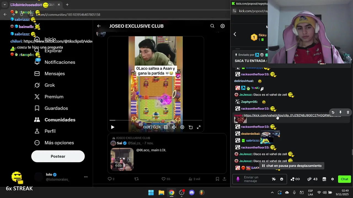Open Windows Start menu
Viewport: 353px width, 198px height.
[x=151, y=193]
